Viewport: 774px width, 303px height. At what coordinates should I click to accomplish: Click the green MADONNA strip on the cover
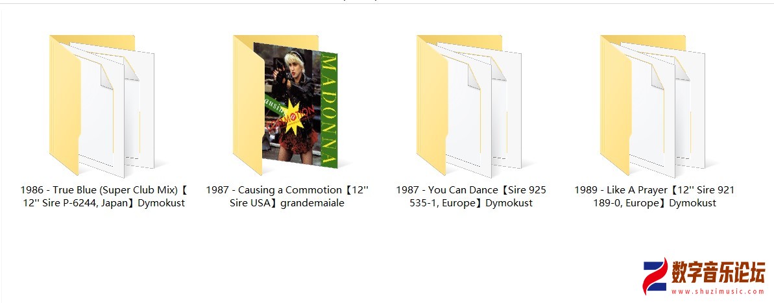pyautogui.click(x=329, y=110)
